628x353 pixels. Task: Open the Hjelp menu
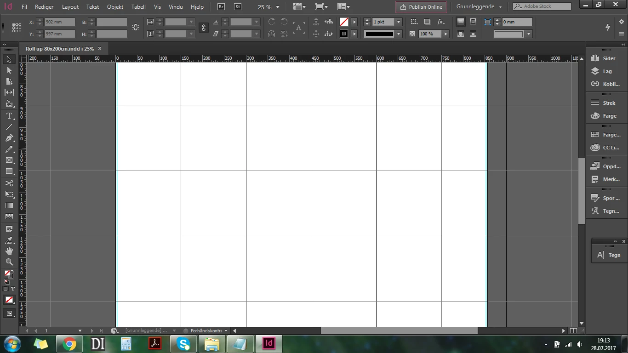(197, 7)
